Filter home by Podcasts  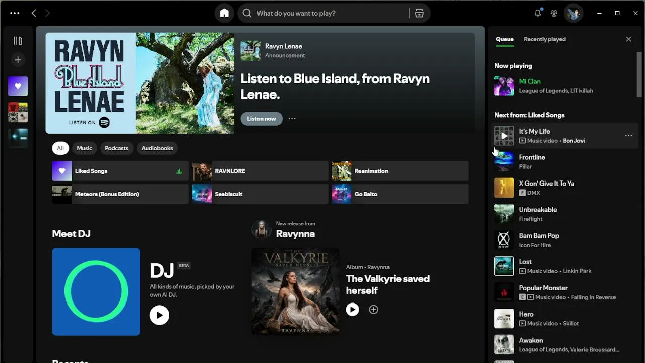(x=116, y=148)
